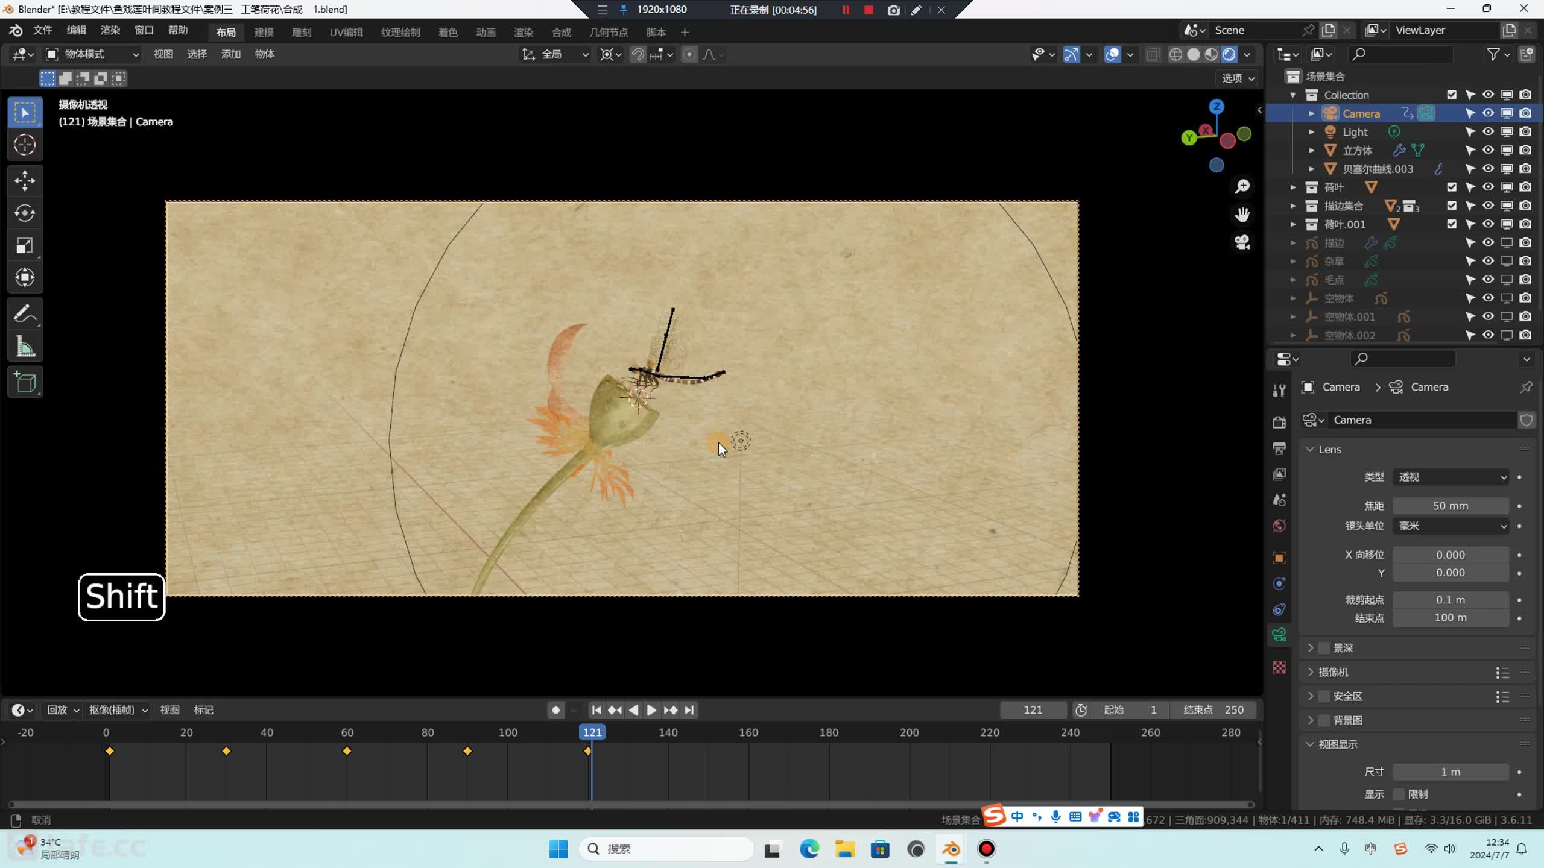Open the Texture properties tab
This screenshot has width=1544, height=868.
[1279, 667]
